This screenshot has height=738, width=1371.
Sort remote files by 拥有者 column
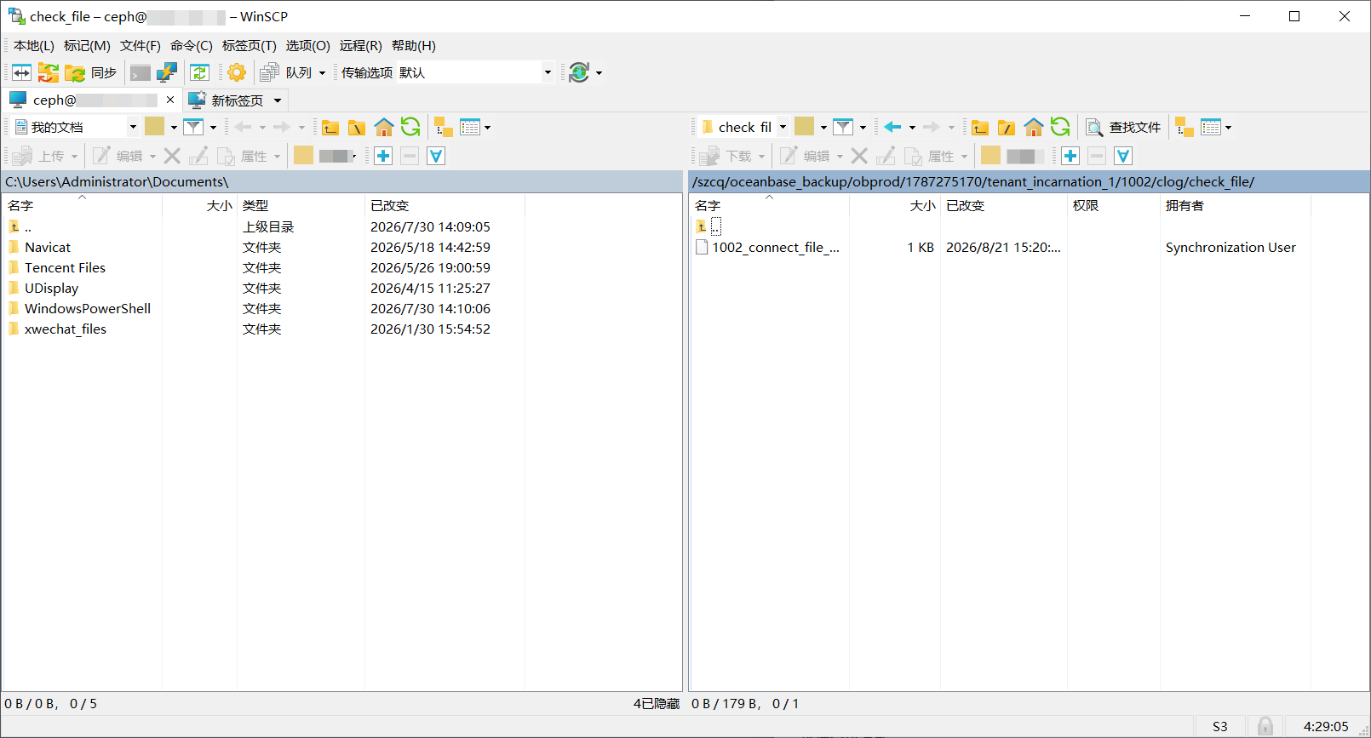(x=1235, y=206)
